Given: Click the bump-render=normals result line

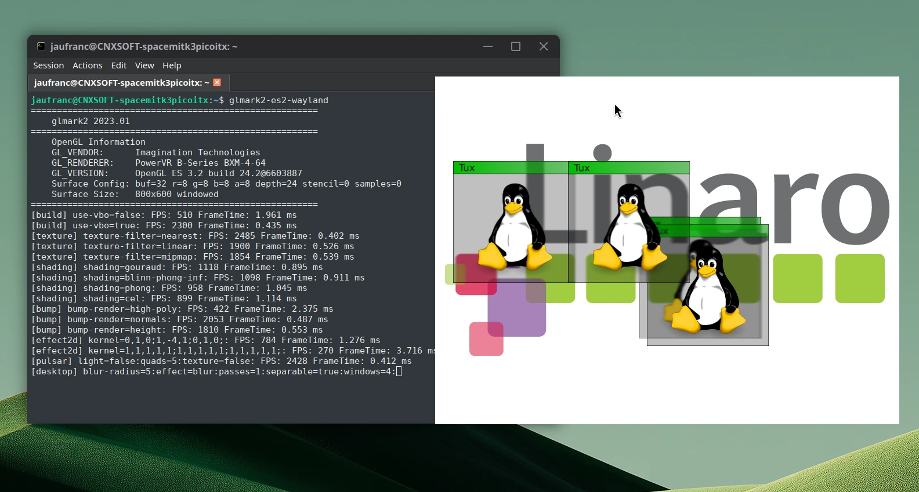Looking at the screenshot, I should coord(180,319).
